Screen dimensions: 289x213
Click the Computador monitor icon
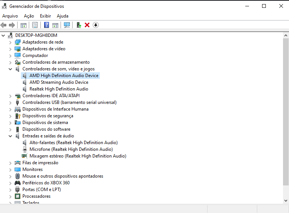click(18, 55)
